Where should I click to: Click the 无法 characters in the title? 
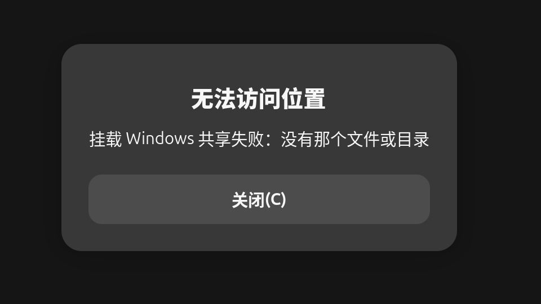pyautogui.click(x=214, y=99)
